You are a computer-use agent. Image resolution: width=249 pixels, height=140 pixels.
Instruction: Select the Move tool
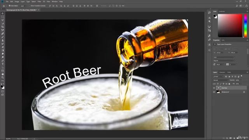tap(3, 14)
